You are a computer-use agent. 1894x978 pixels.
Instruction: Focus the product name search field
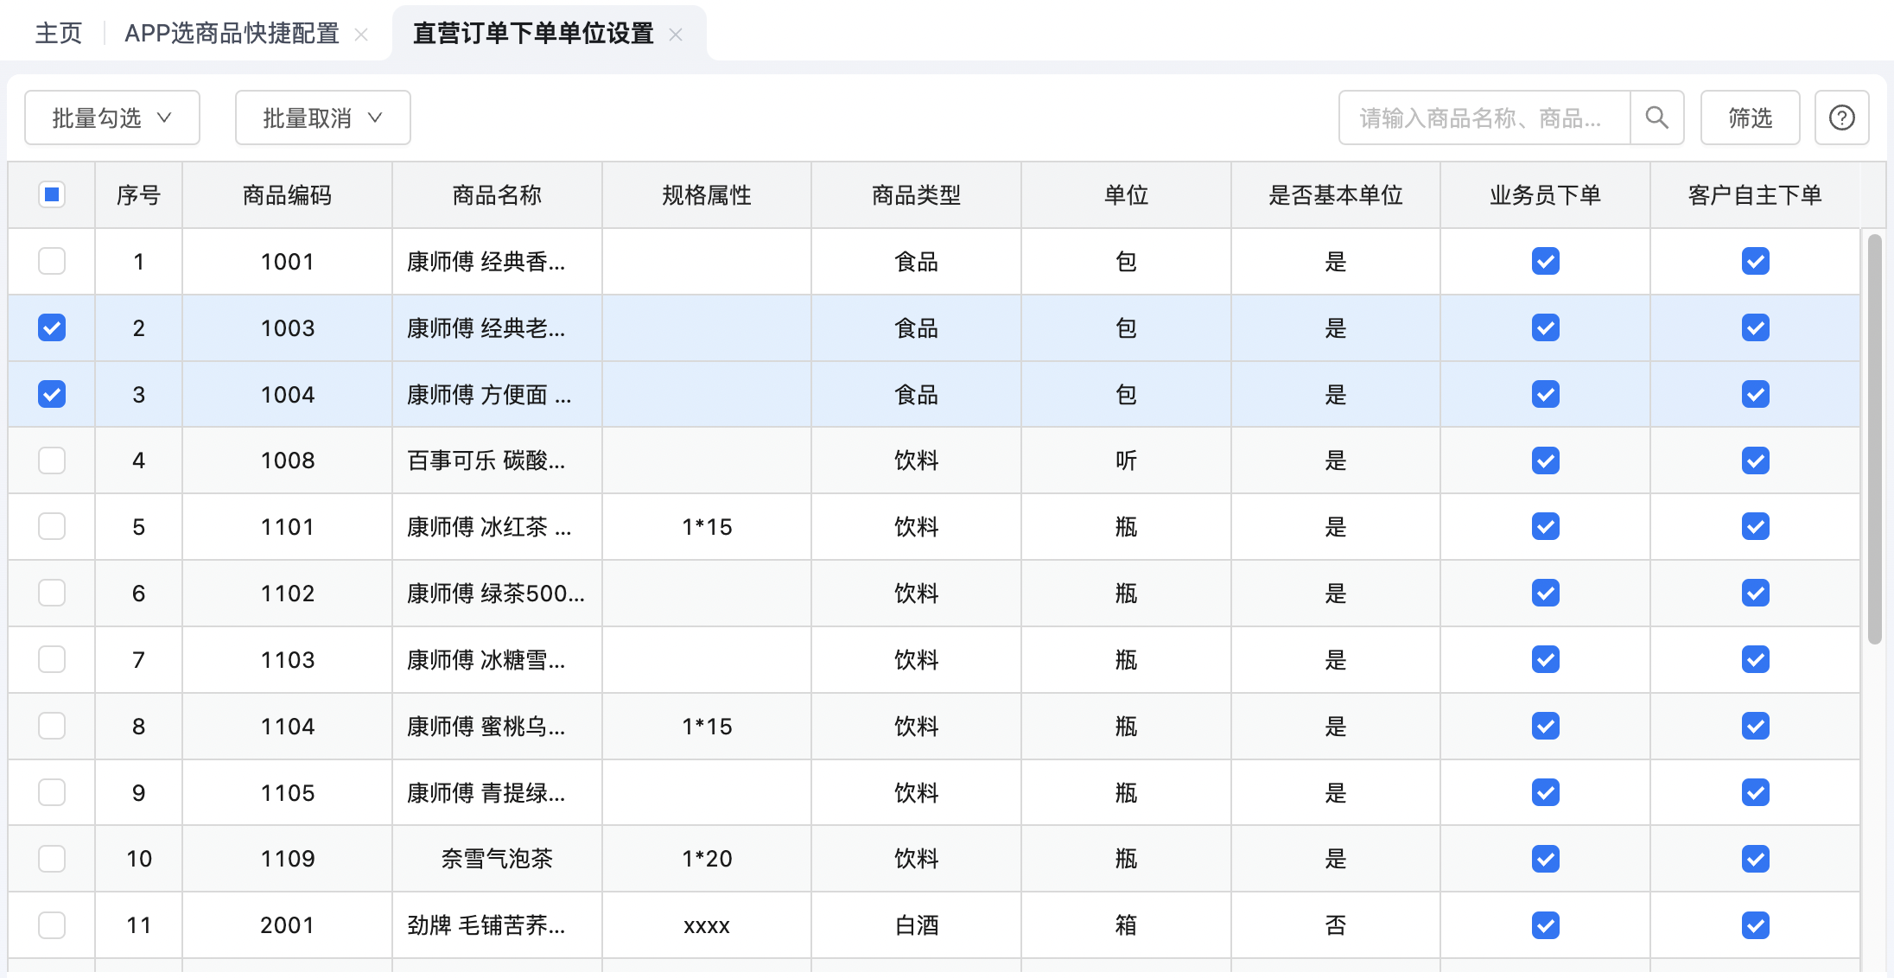coord(1484,117)
